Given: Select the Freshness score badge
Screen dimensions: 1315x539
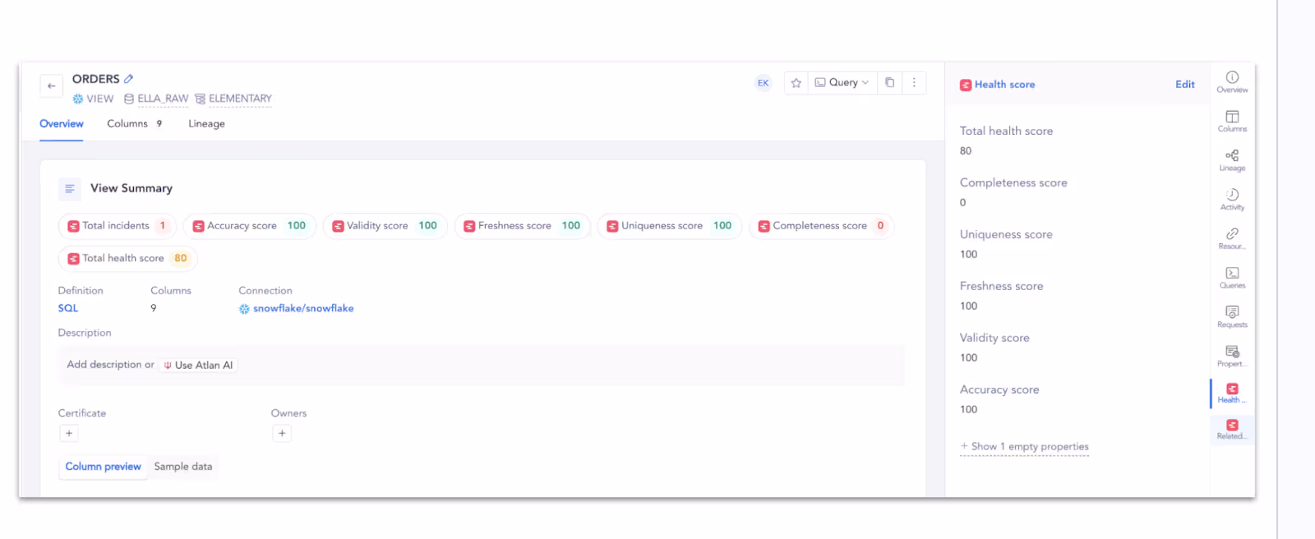Looking at the screenshot, I should (x=522, y=226).
